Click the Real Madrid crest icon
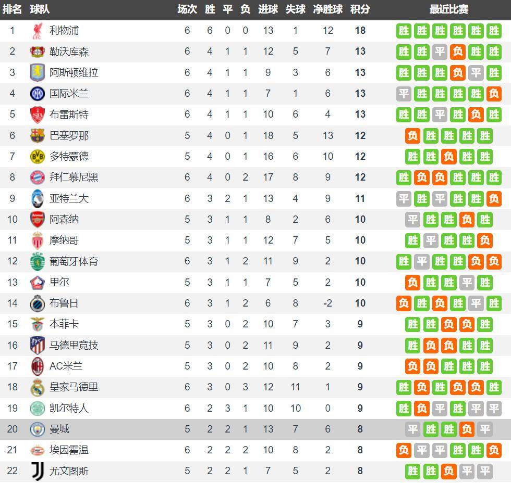Viewport: 511px width, 483px height. pyautogui.click(x=37, y=387)
